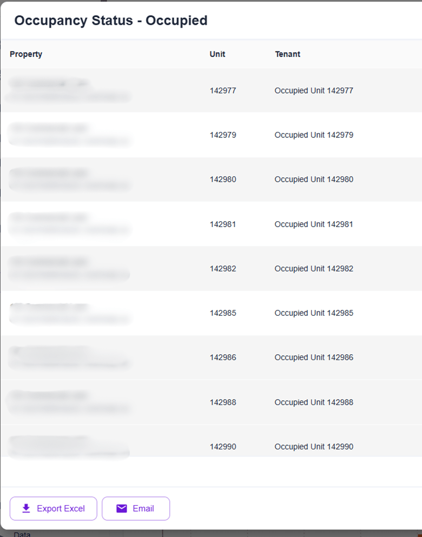Screen dimensions: 422x537
Task: Click unit number 142982
Action: 223,269
